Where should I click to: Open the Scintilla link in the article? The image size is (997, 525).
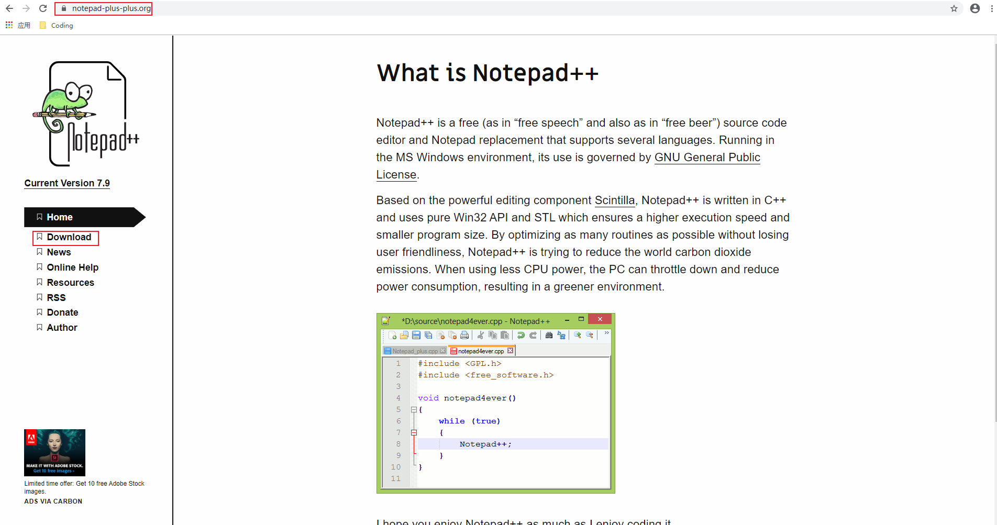coord(614,200)
